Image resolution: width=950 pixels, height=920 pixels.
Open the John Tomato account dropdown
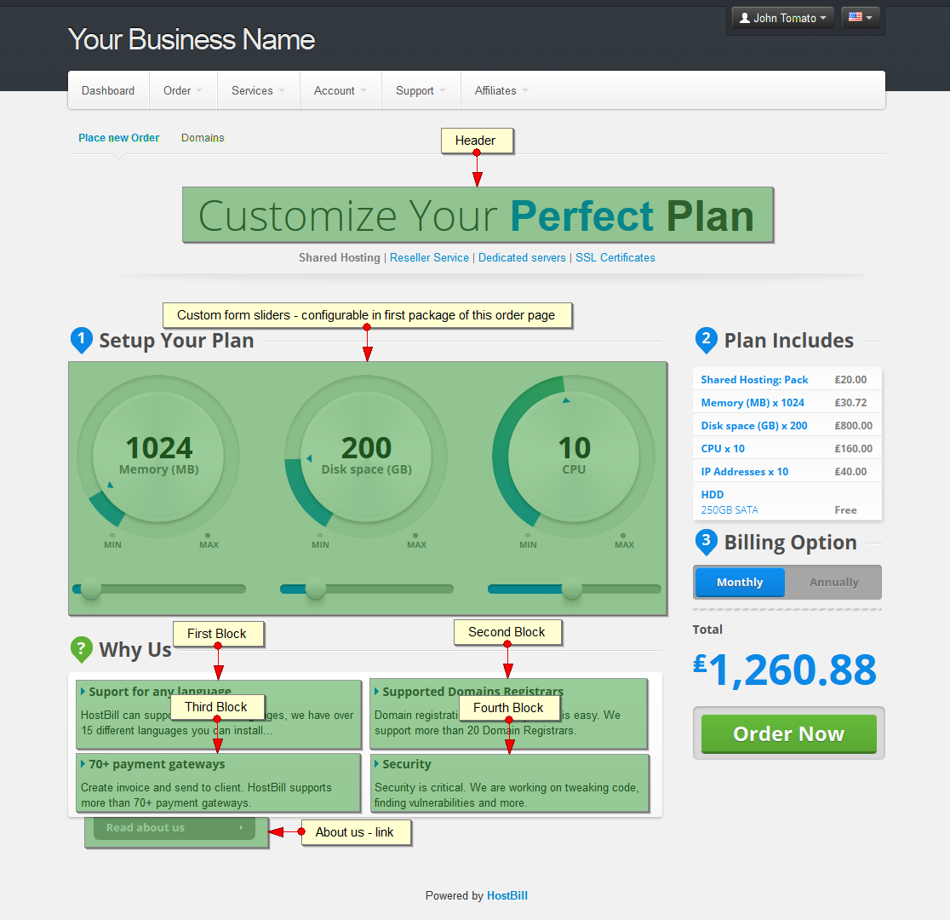click(783, 18)
